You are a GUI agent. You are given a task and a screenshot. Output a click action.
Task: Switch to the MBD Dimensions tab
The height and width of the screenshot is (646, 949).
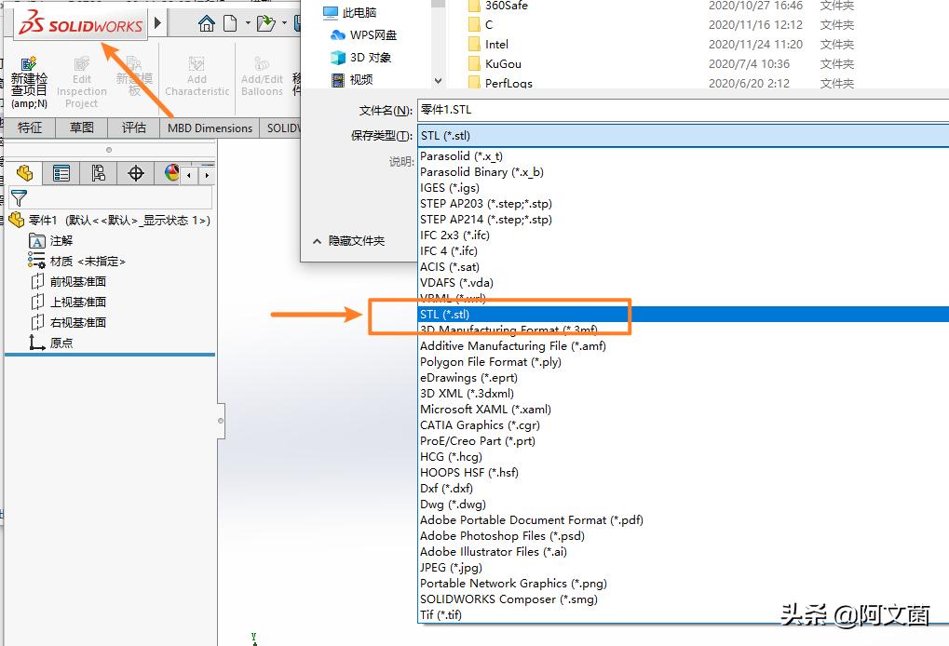click(x=210, y=128)
